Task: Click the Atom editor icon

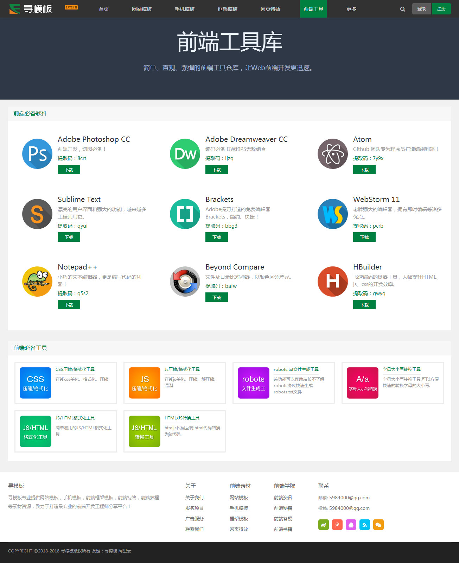Action: click(333, 154)
